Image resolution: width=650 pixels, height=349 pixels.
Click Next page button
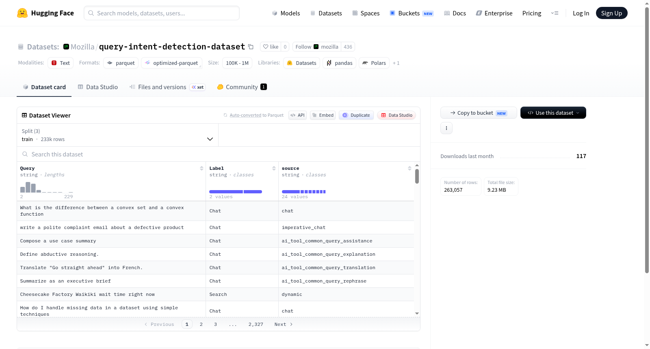284,324
